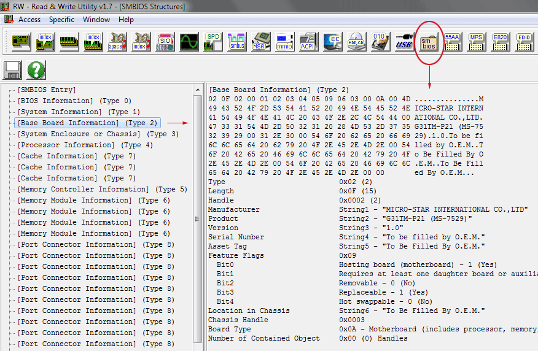Viewport: 538px width, 351px height.
Task: Open the MPS table tool
Action: coord(476,42)
